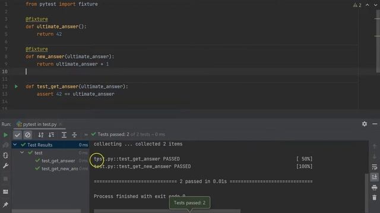Collapse the test module node
The width and height of the screenshot is (380, 213).
click(x=22, y=153)
